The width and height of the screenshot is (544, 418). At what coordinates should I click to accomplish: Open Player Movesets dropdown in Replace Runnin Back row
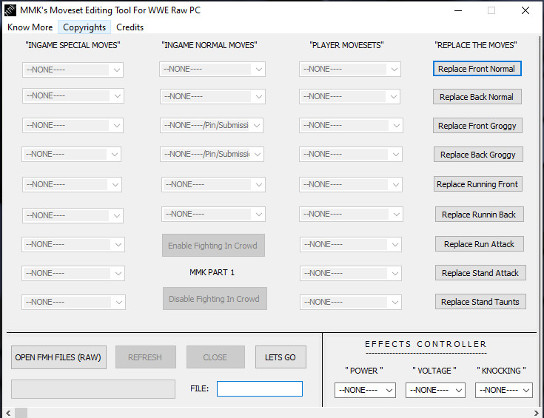pyautogui.click(x=351, y=214)
